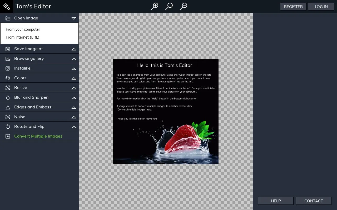
Task: Open the Instalike tab label
Action: click(x=22, y=68)
